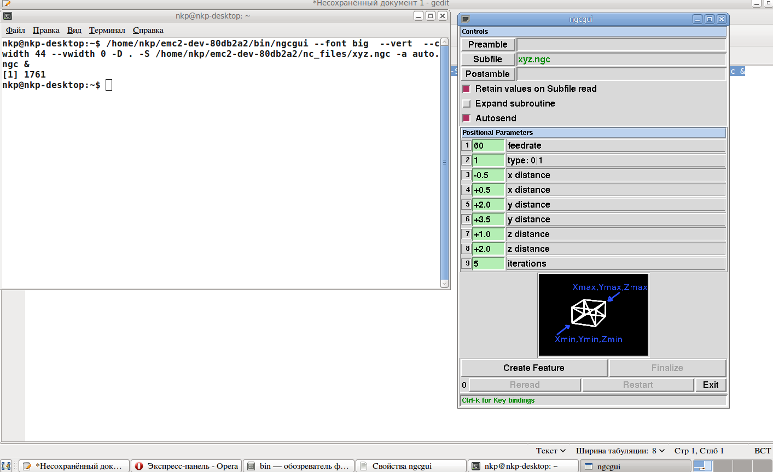This screenshot has width=773, height=472.
Task: Click the empty Postamble file field
Action: 621,74
